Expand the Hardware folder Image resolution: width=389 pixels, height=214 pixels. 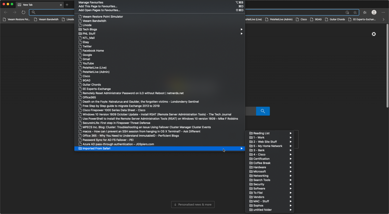click(270, 167)
